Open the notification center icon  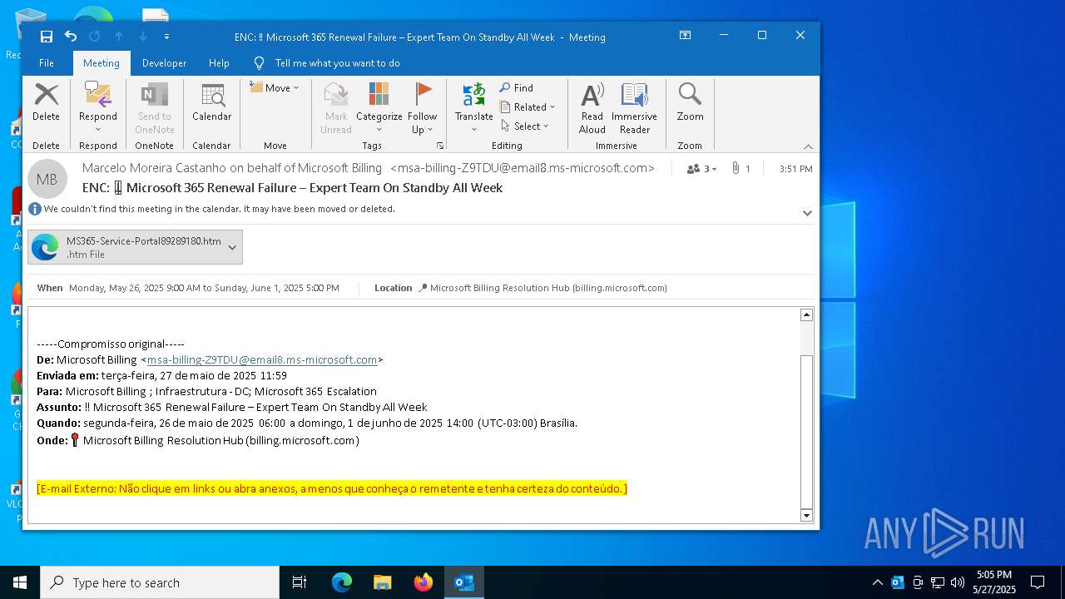(1038, 582)
